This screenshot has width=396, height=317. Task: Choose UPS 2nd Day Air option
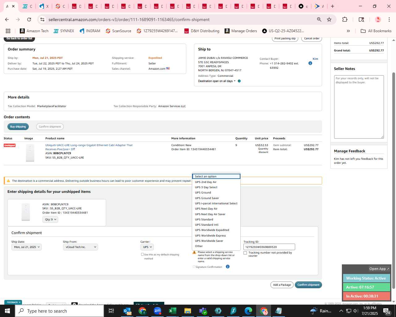[x=216, y=182]
